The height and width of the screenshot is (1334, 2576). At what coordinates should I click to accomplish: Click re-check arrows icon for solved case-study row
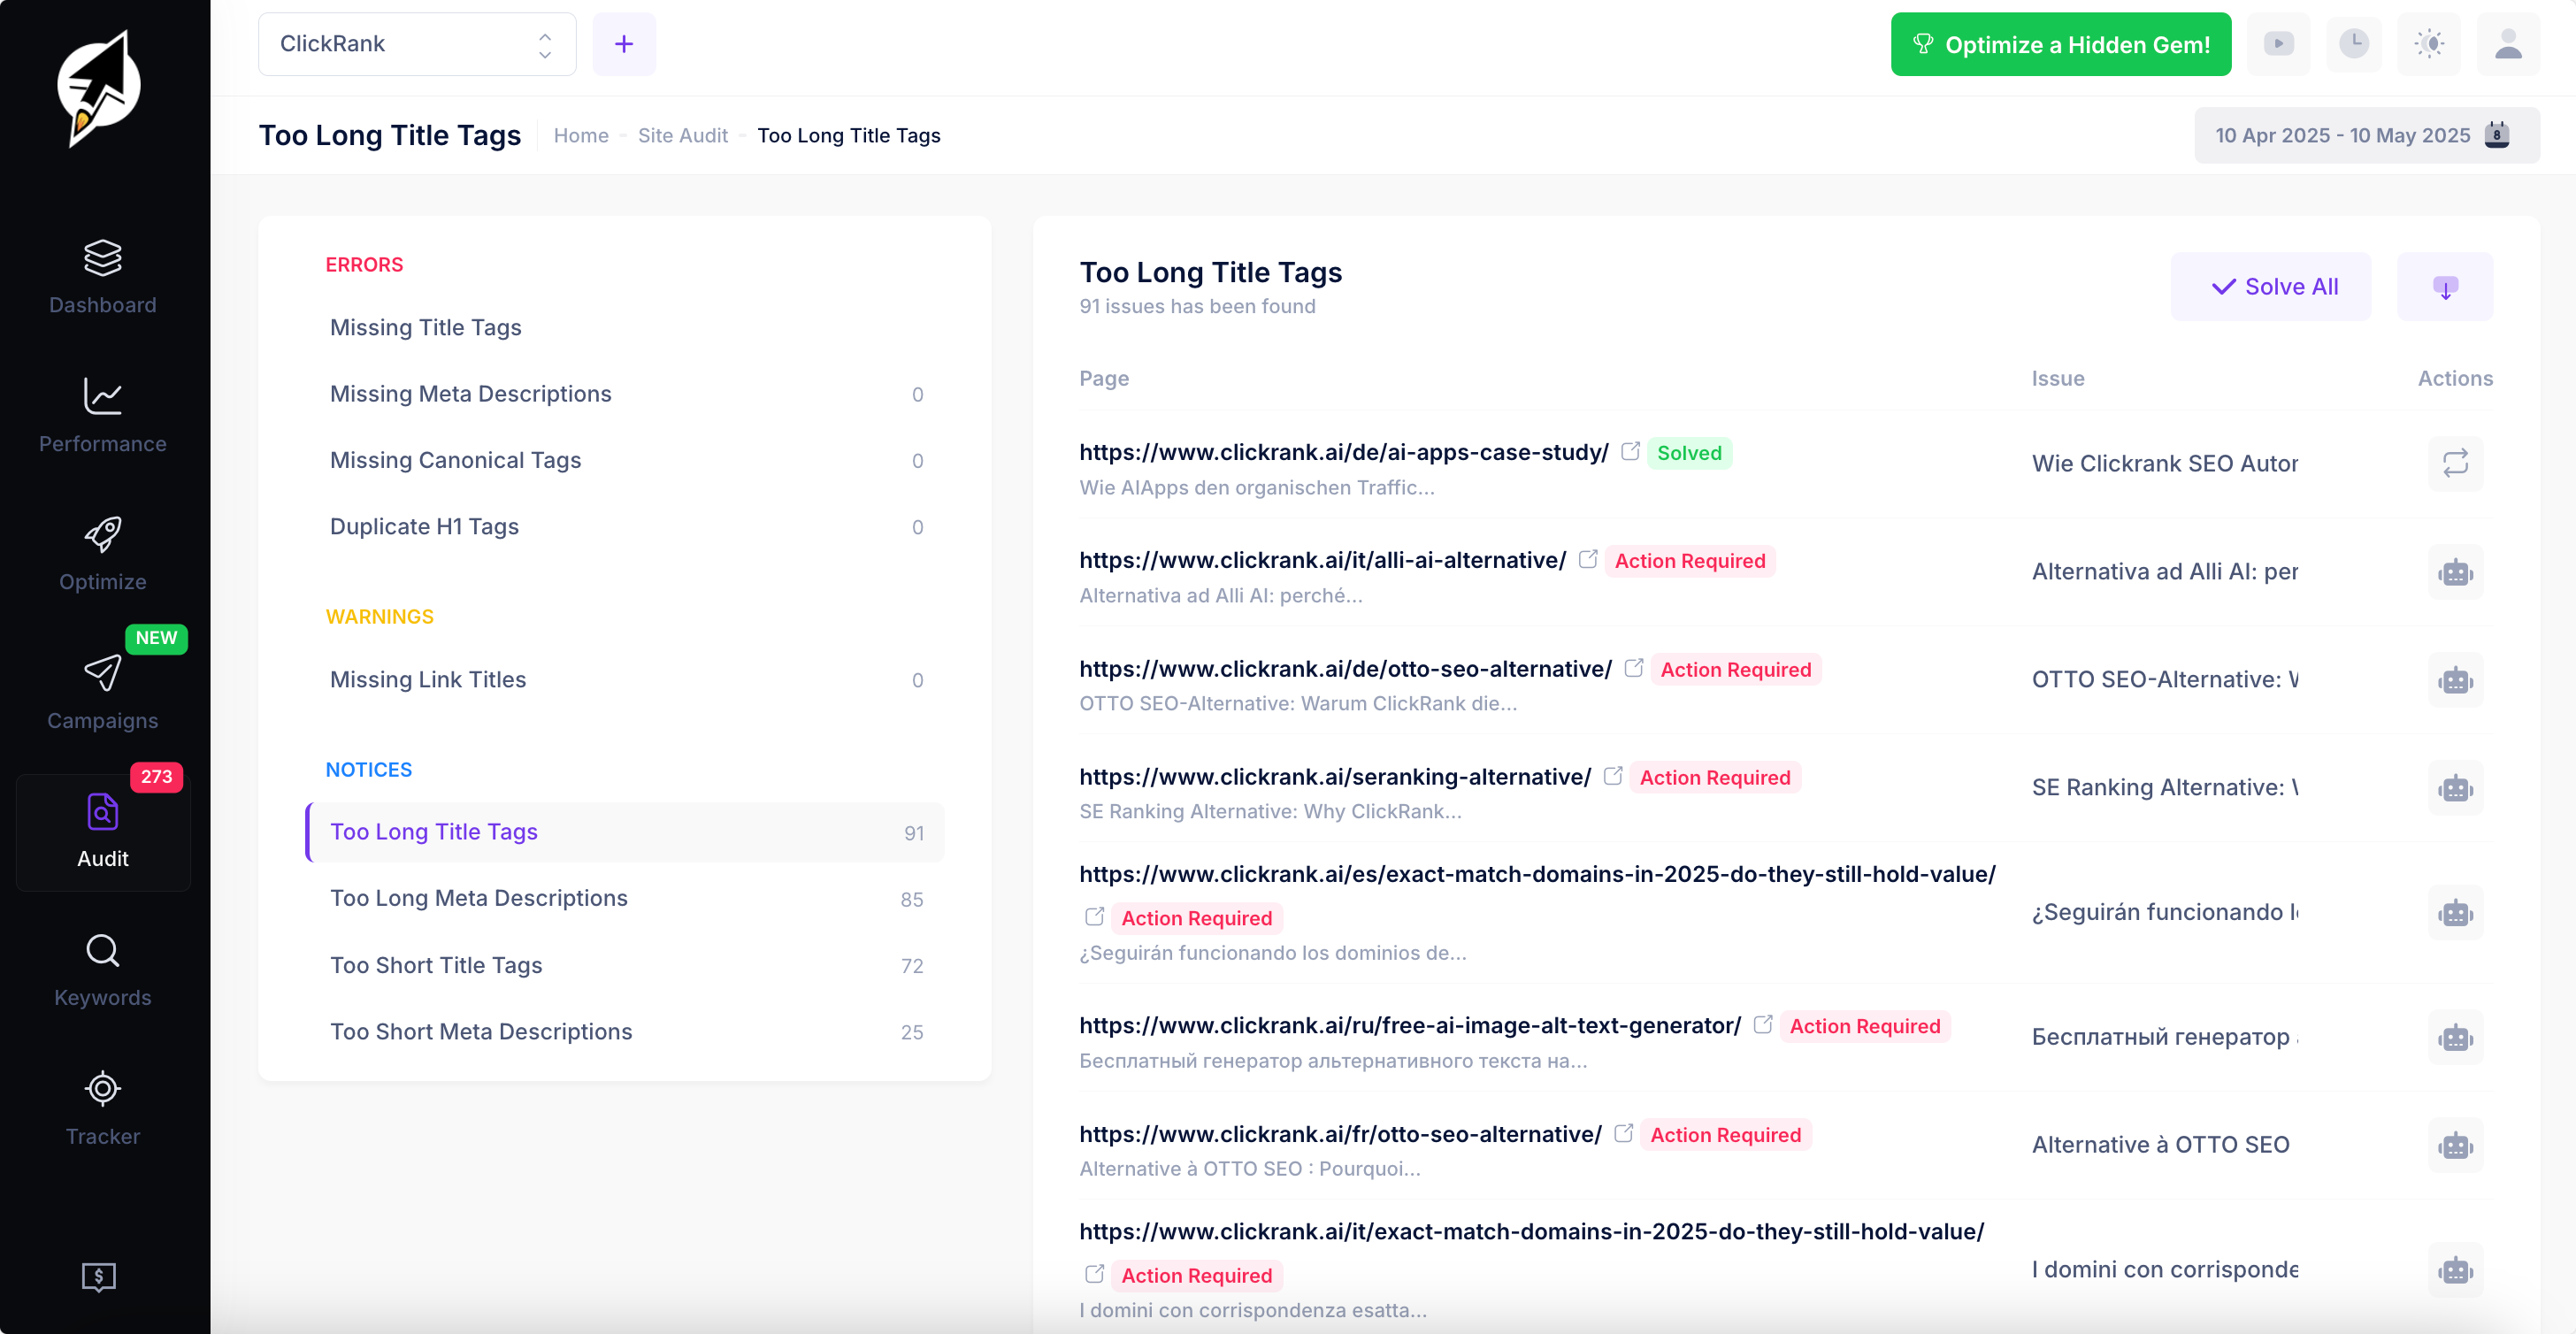click(2455, 463)
